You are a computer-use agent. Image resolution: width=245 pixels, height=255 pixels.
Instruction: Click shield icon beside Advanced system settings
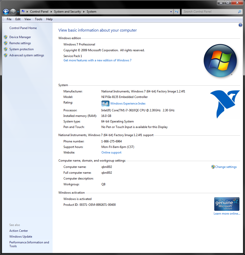pyautogui.click(x=6, y=55)
